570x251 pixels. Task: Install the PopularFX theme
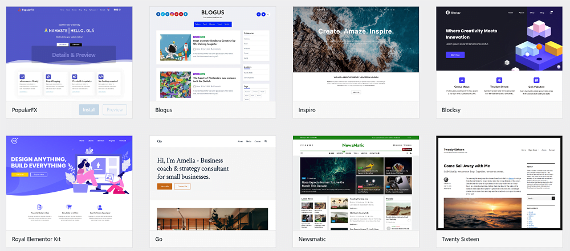89,110
